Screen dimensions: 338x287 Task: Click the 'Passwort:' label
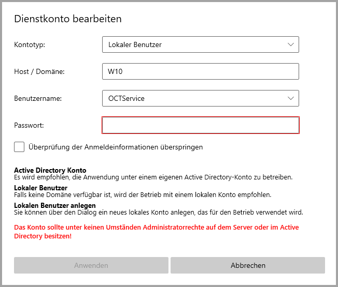click(29, 125)
